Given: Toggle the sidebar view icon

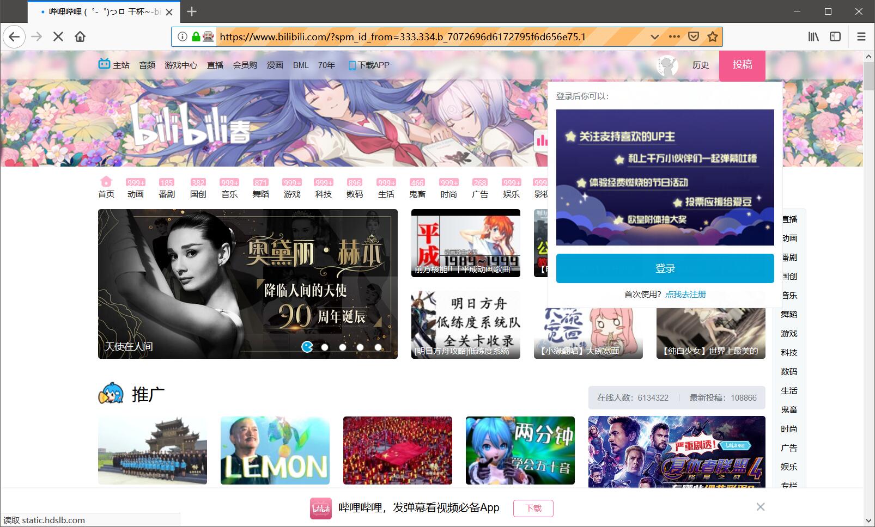Looking at the screenshot, I should pyautogui.click(x=835, y=36).
